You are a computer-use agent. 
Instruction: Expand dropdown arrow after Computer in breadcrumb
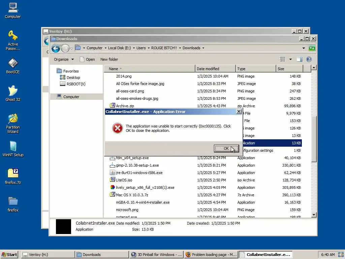[105, 48]
